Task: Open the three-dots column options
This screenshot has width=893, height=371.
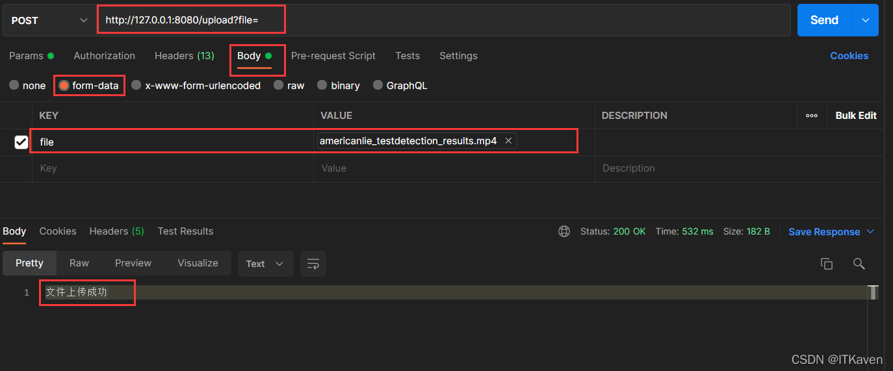Action: pos(812,116)
